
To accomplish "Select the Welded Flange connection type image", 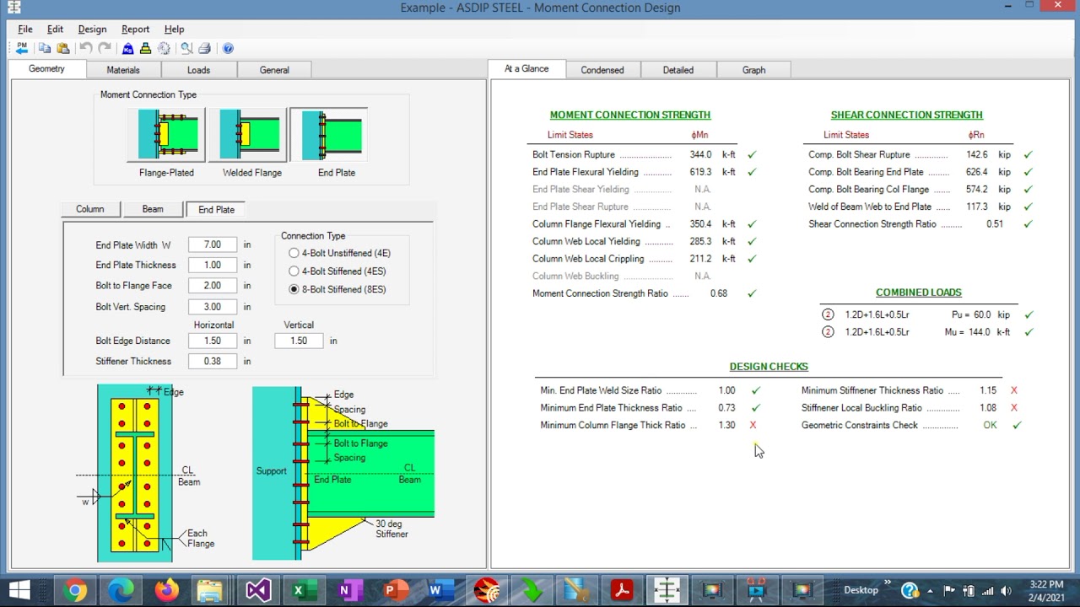I will (x=250, y=135).
